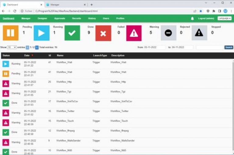Open the Manager navigation item
234x155 pixels.
point(26,19)
